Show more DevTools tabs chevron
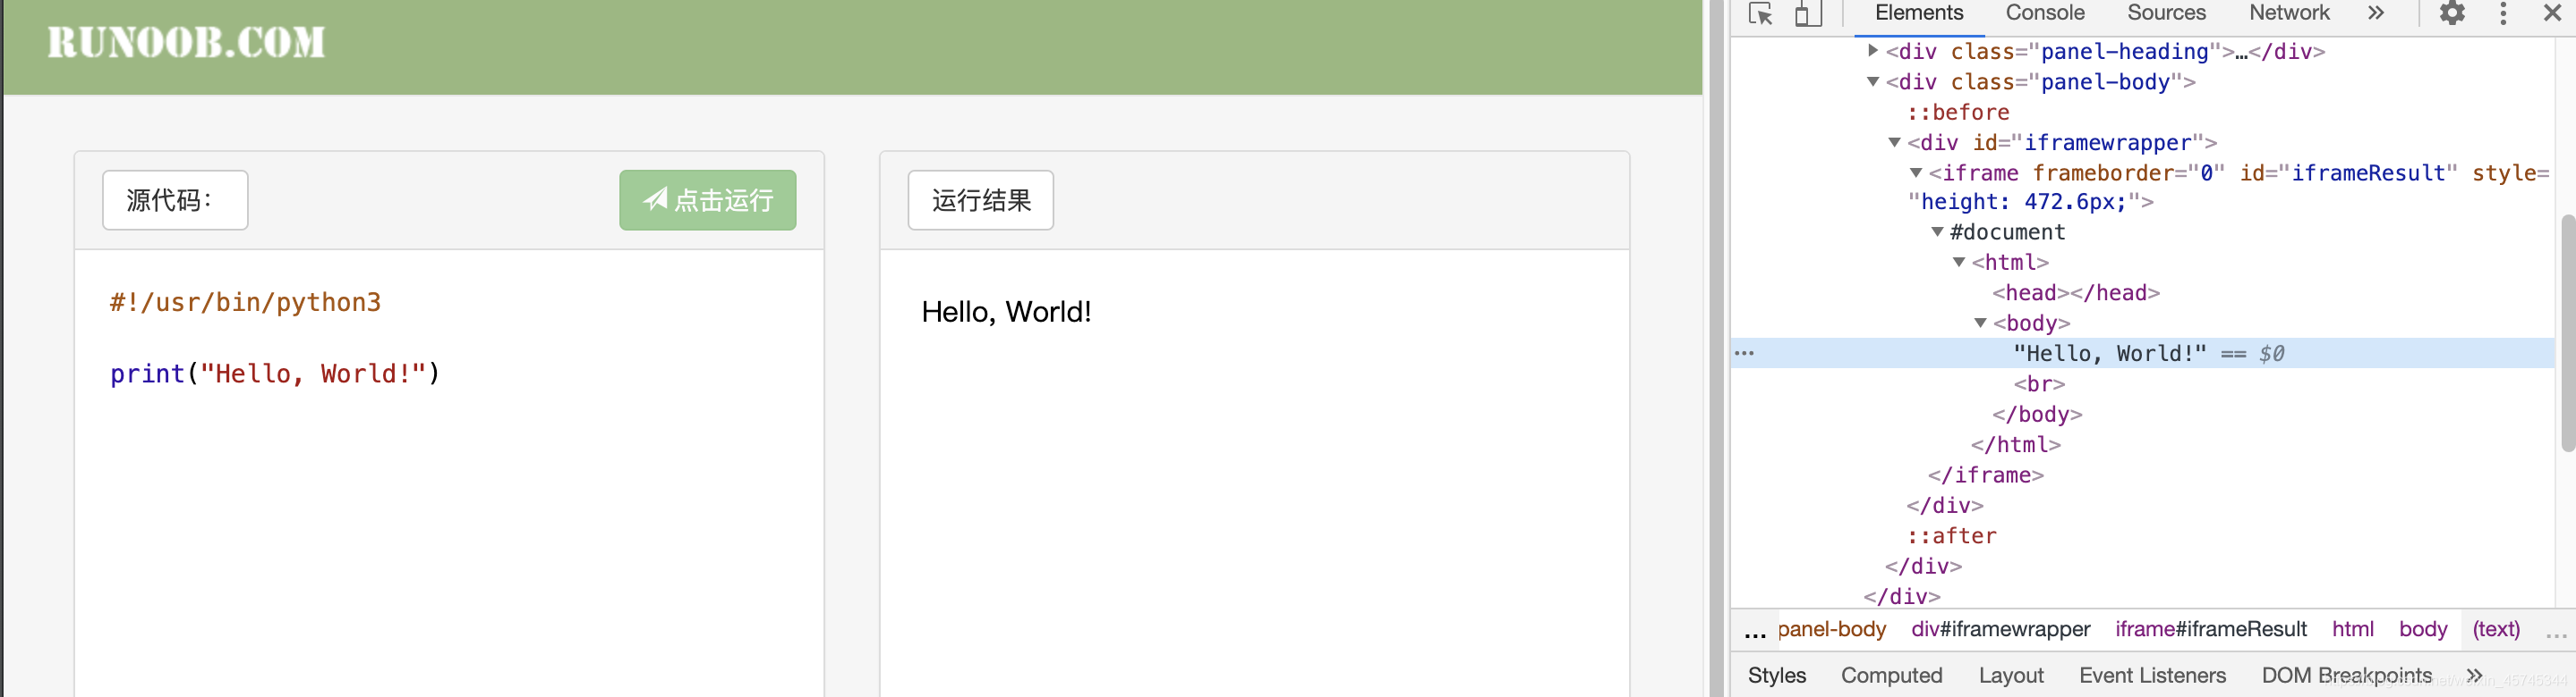Screen dimensions: 2576x697 (2376, 14)
